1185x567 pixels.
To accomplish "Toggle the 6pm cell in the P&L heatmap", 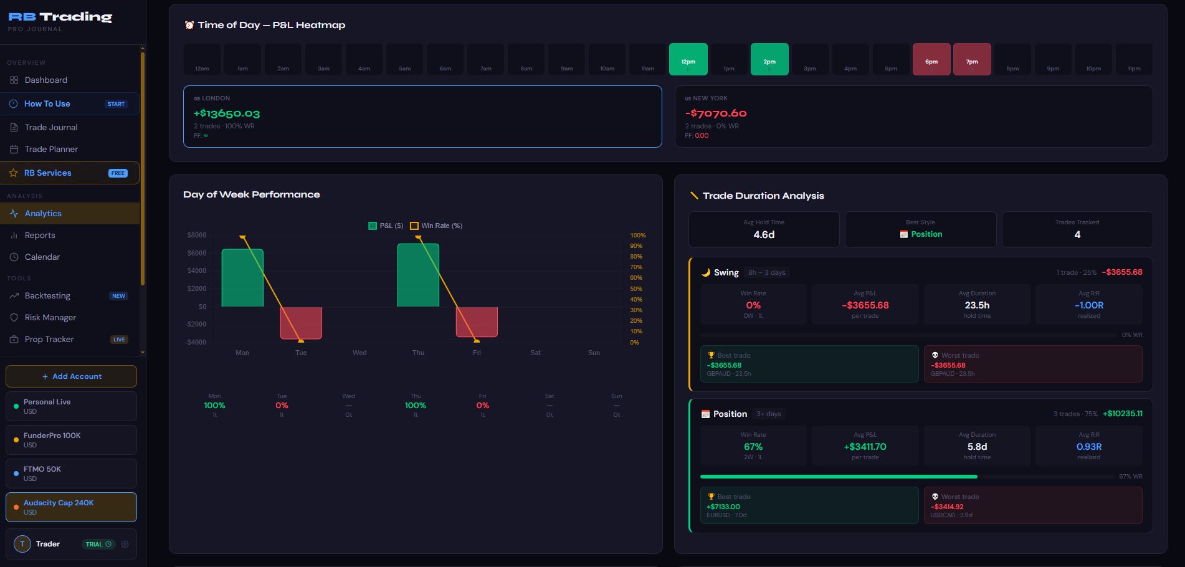I will pos(931,59).
